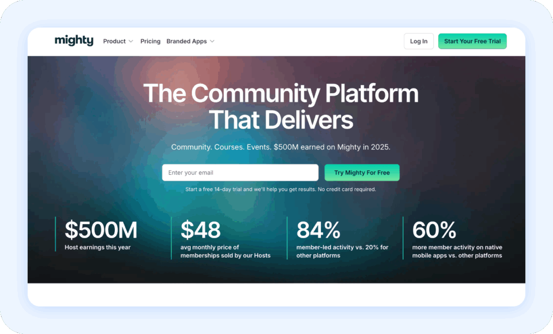
Task: Click the Enter your email field
Action: tap(240, 172)
